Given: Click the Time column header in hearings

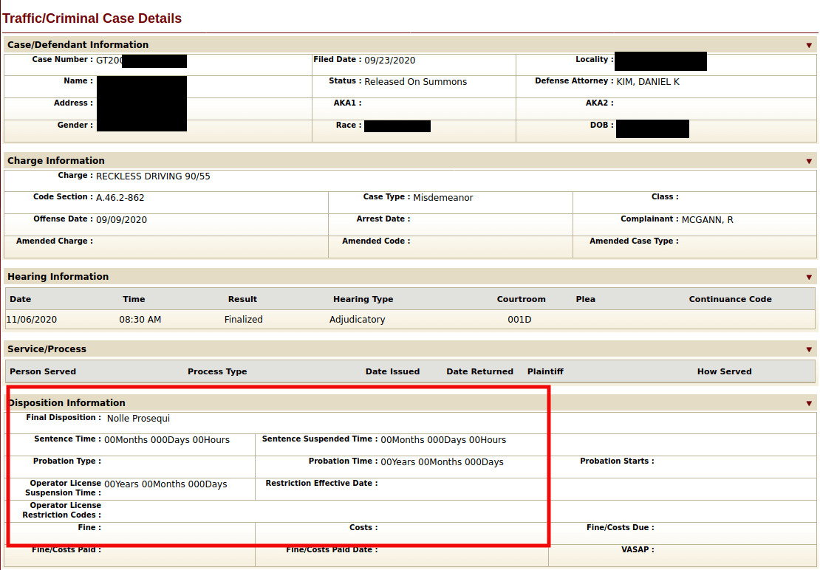Looking at the screenshot, I should (134, 299).
